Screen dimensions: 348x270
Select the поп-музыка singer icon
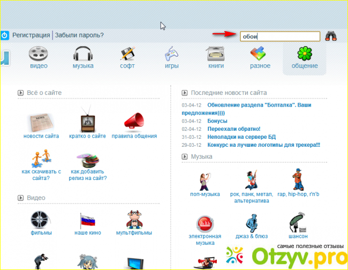204,179
